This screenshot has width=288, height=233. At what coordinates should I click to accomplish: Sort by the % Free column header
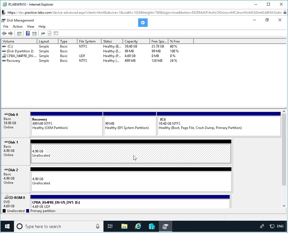click(181, 41)
